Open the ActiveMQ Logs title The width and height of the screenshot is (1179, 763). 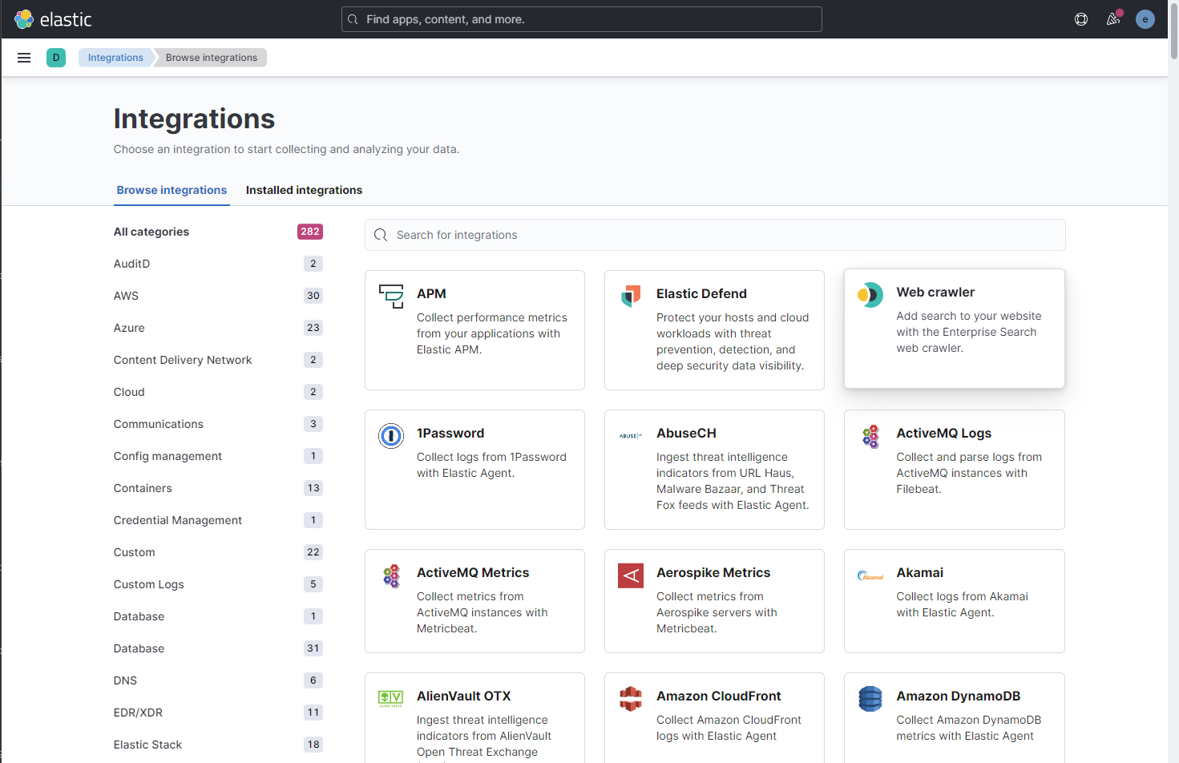pyautogui.click(x=943, y=434)
